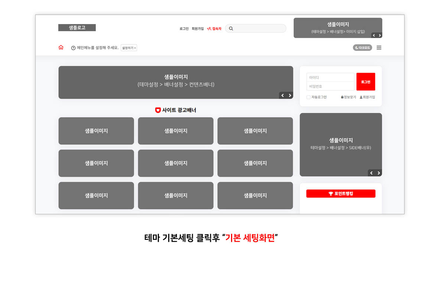Click the 아이디 input field
The height and width of the screenshot is (281, 445).
330,77
